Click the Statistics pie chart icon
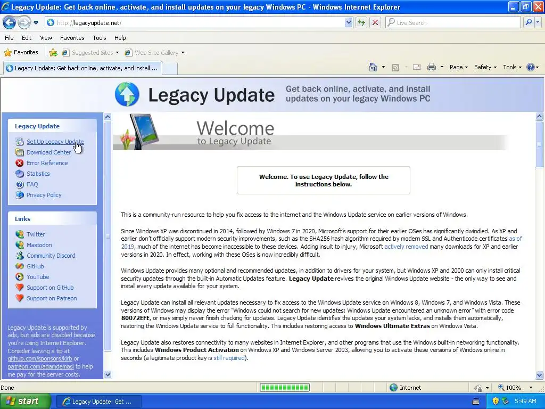 20,174
